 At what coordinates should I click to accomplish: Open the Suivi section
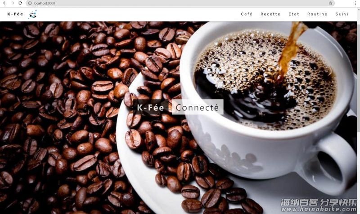tap(342, 14)
